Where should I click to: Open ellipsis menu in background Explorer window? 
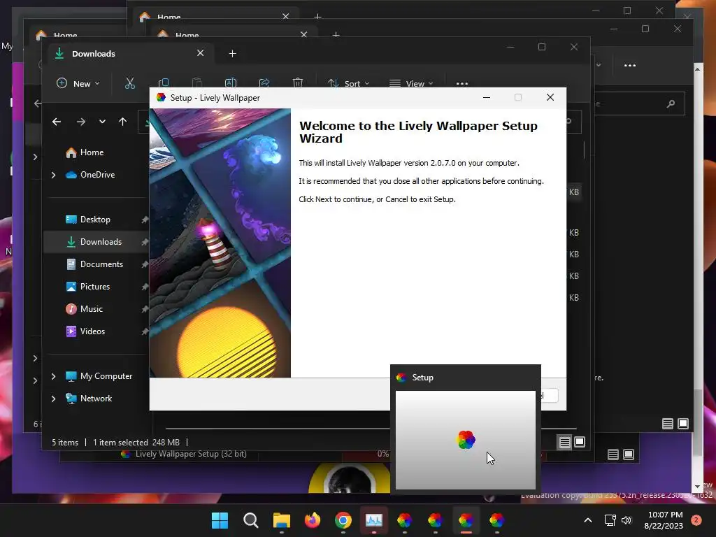point(630,65)
